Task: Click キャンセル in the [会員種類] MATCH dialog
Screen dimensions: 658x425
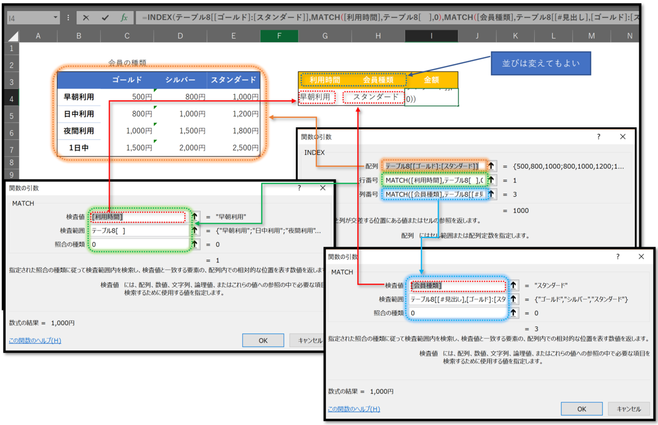Action: coord(628,409)
